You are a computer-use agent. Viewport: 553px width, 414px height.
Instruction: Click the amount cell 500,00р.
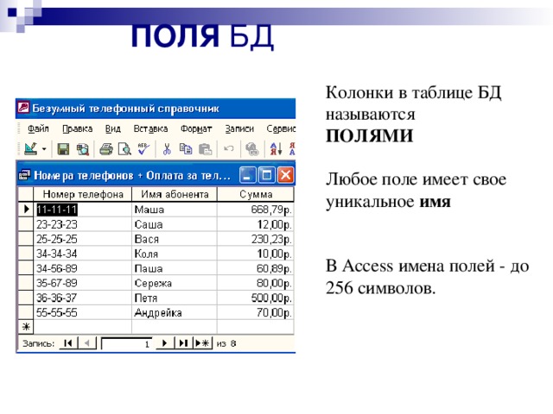point(256,298)
